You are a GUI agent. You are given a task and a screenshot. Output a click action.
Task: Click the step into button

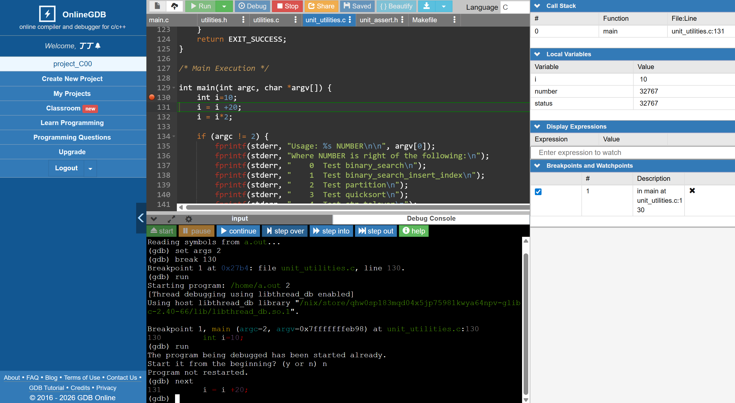coord(331,231)
